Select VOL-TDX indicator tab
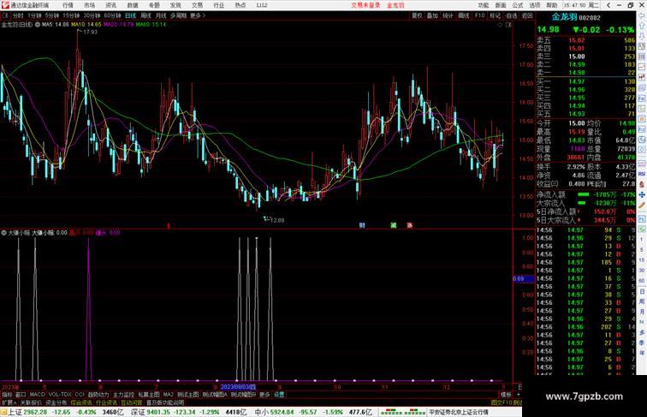Image resolution: width=647 pixels, height=417 pixels. [x=60, y=395]
